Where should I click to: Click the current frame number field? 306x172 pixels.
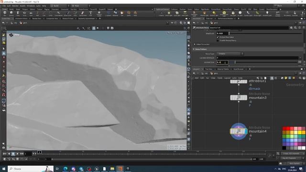[28, 154]
